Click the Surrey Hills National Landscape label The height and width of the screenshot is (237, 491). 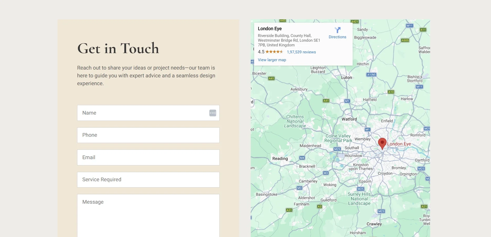pos(359,199)
